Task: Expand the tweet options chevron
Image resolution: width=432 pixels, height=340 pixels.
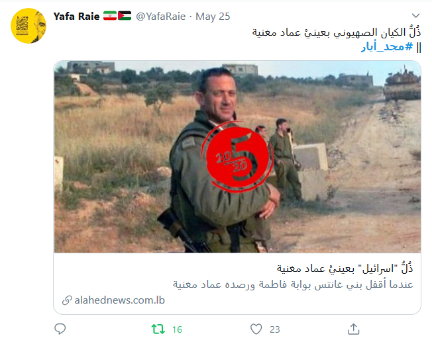Action: coord(415,15)
